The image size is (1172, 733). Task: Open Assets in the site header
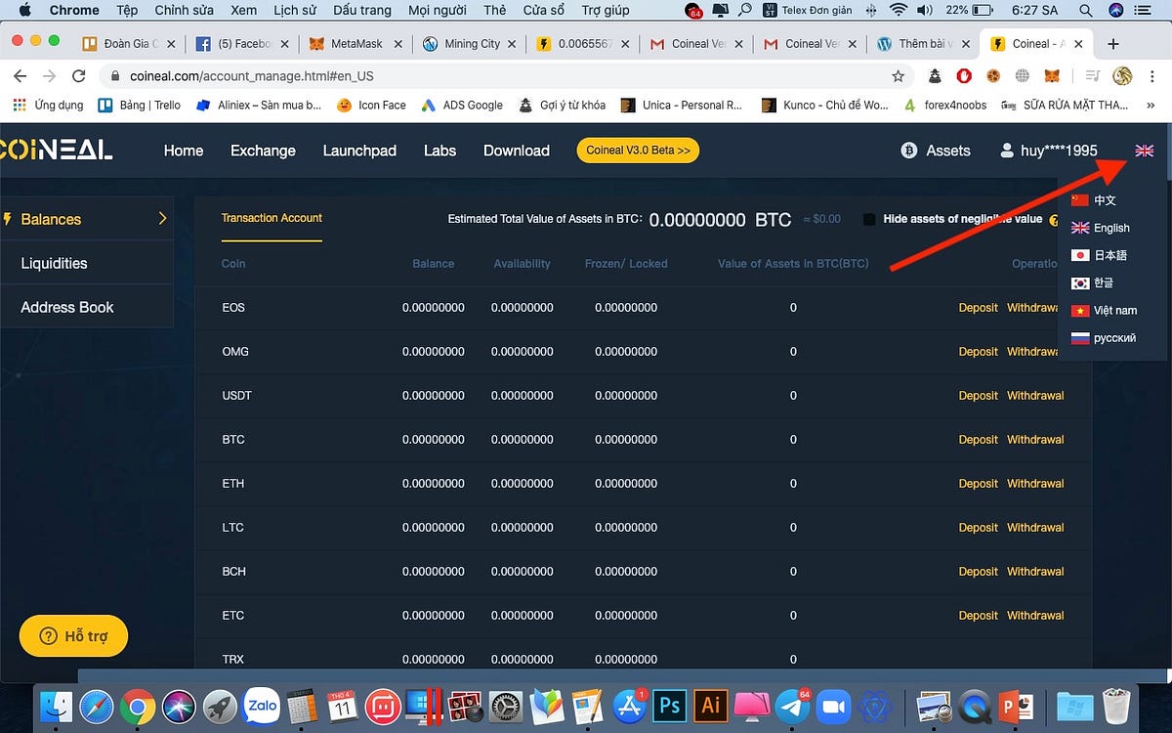click(936, 151)
